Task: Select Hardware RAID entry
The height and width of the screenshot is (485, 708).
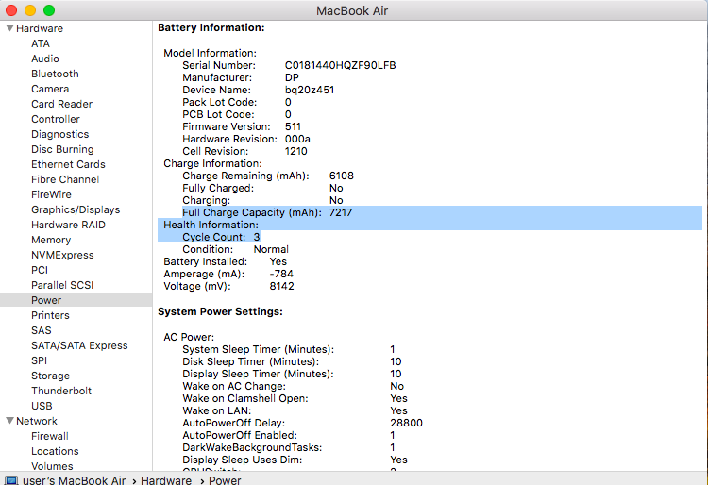Action: [x=68, y=225]
